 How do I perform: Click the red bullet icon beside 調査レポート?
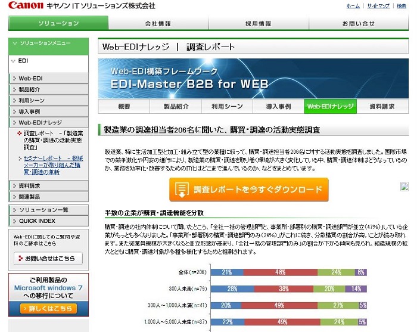pos(20,134)
